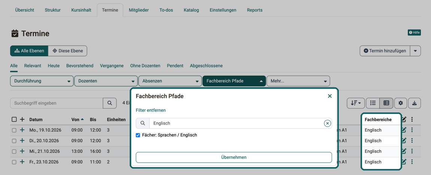
Task: Expand row Mi., 21.10.2026 with plus icon
Action: [22, 151]
